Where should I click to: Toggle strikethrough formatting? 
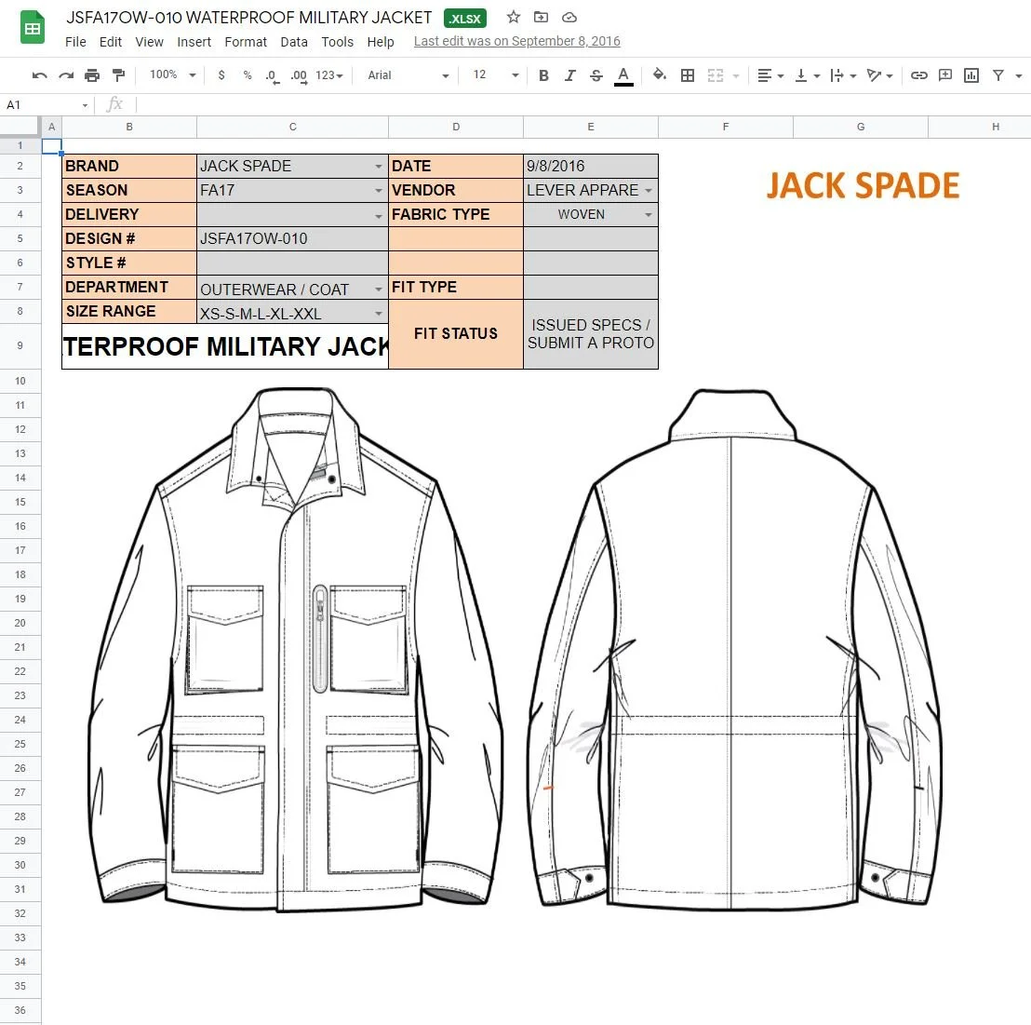[x=596, y=75]
